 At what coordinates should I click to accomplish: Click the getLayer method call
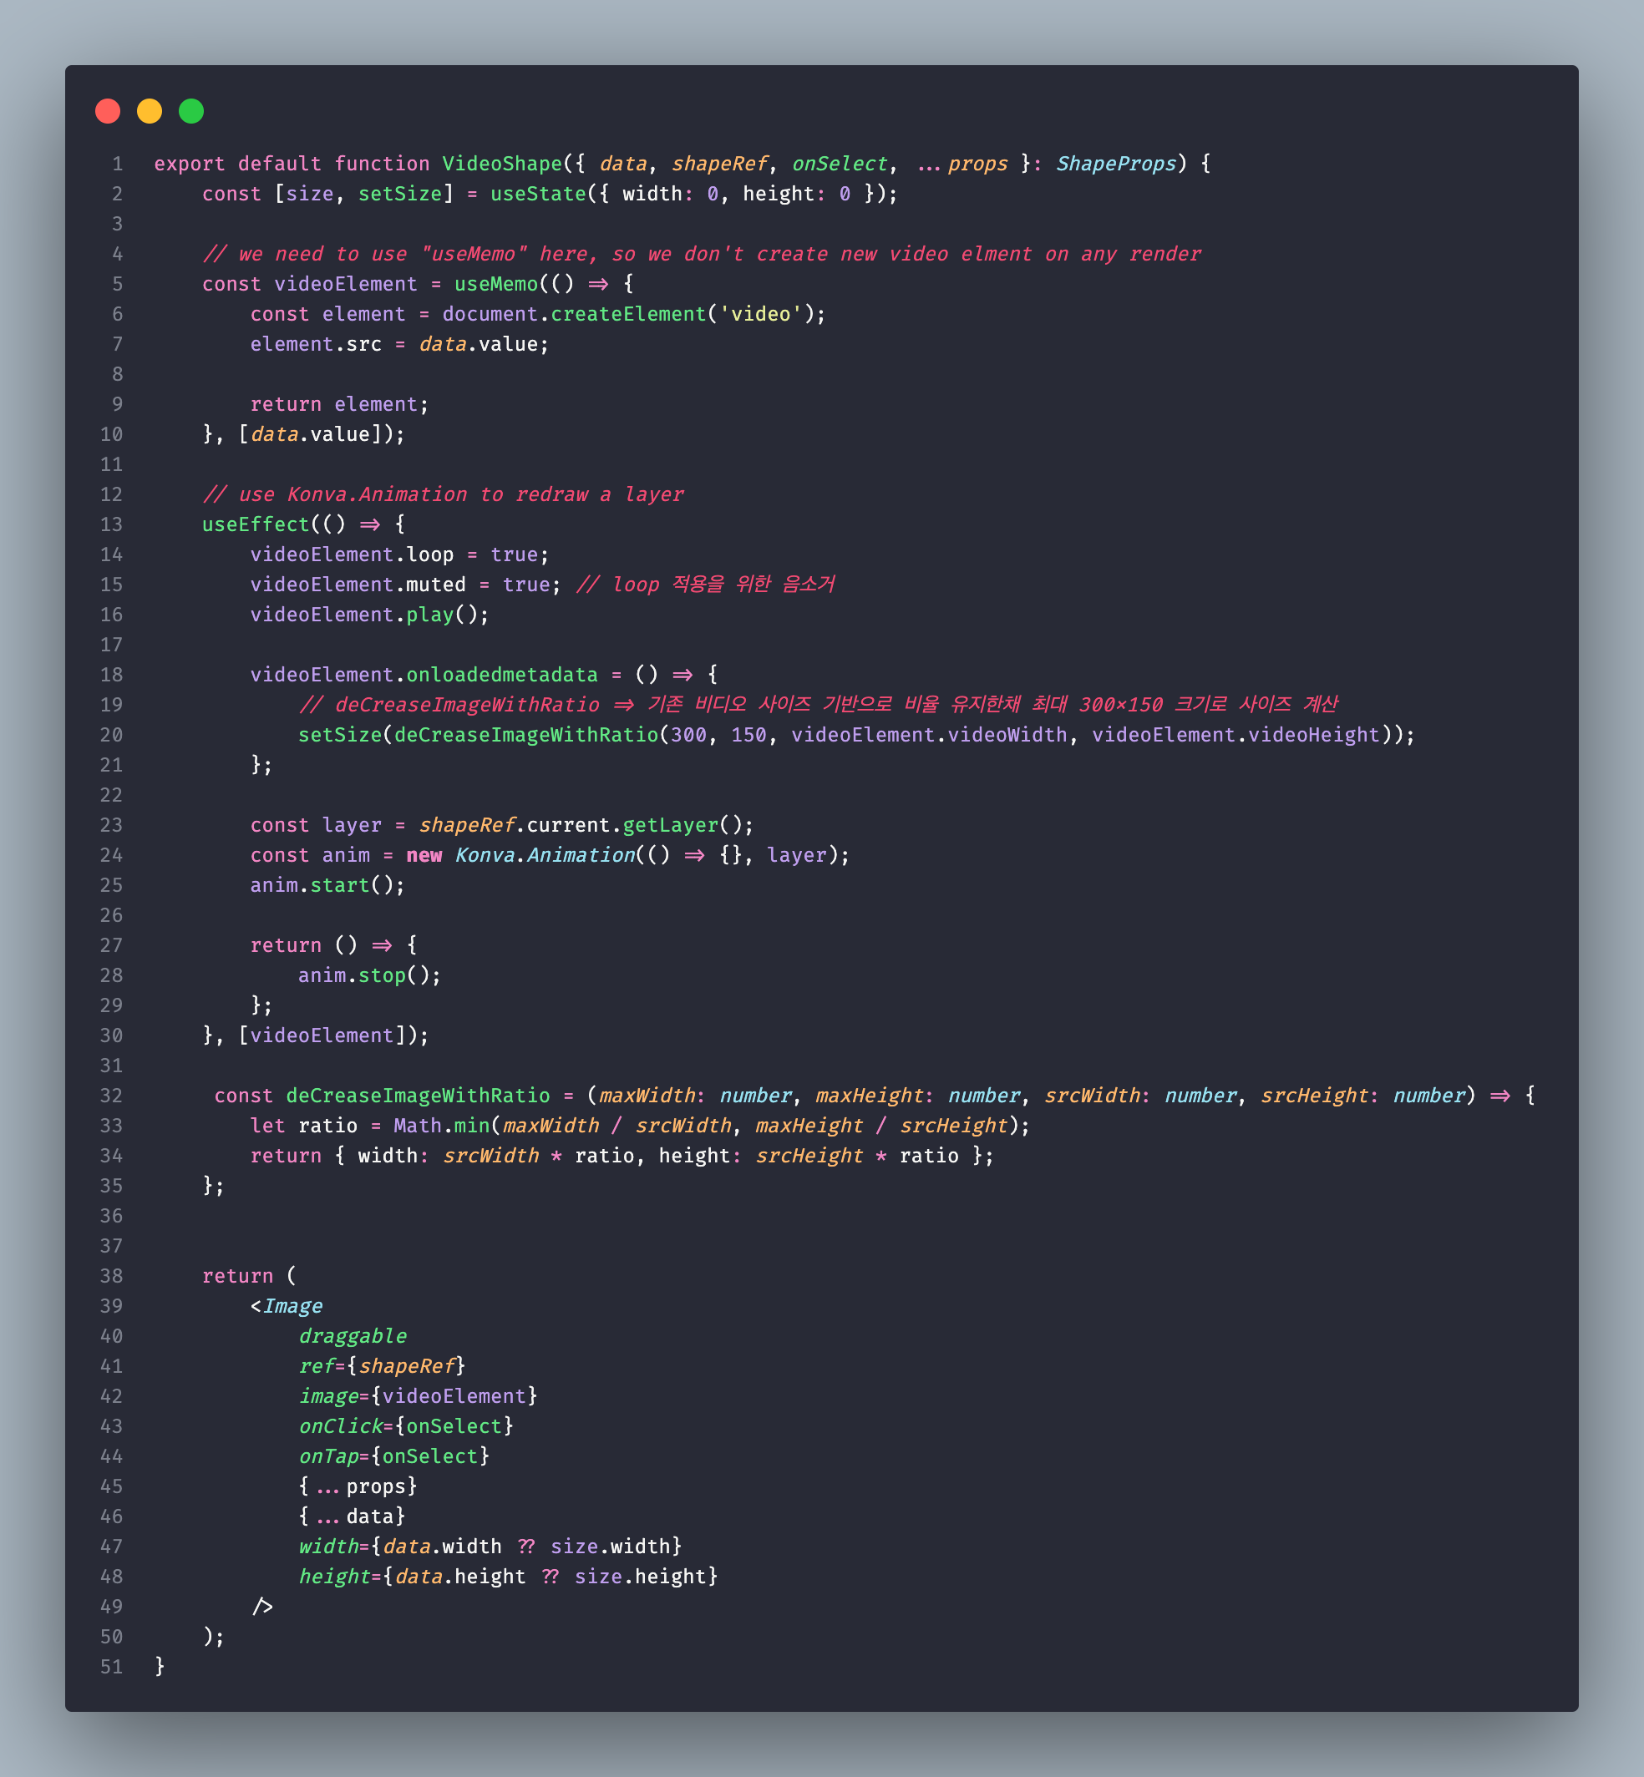(x=670, y=825)
